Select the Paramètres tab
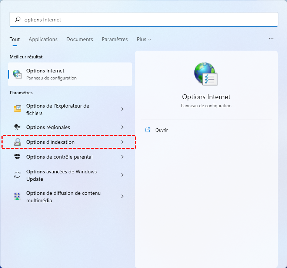 pyautogui.click(x=115, y=39)
